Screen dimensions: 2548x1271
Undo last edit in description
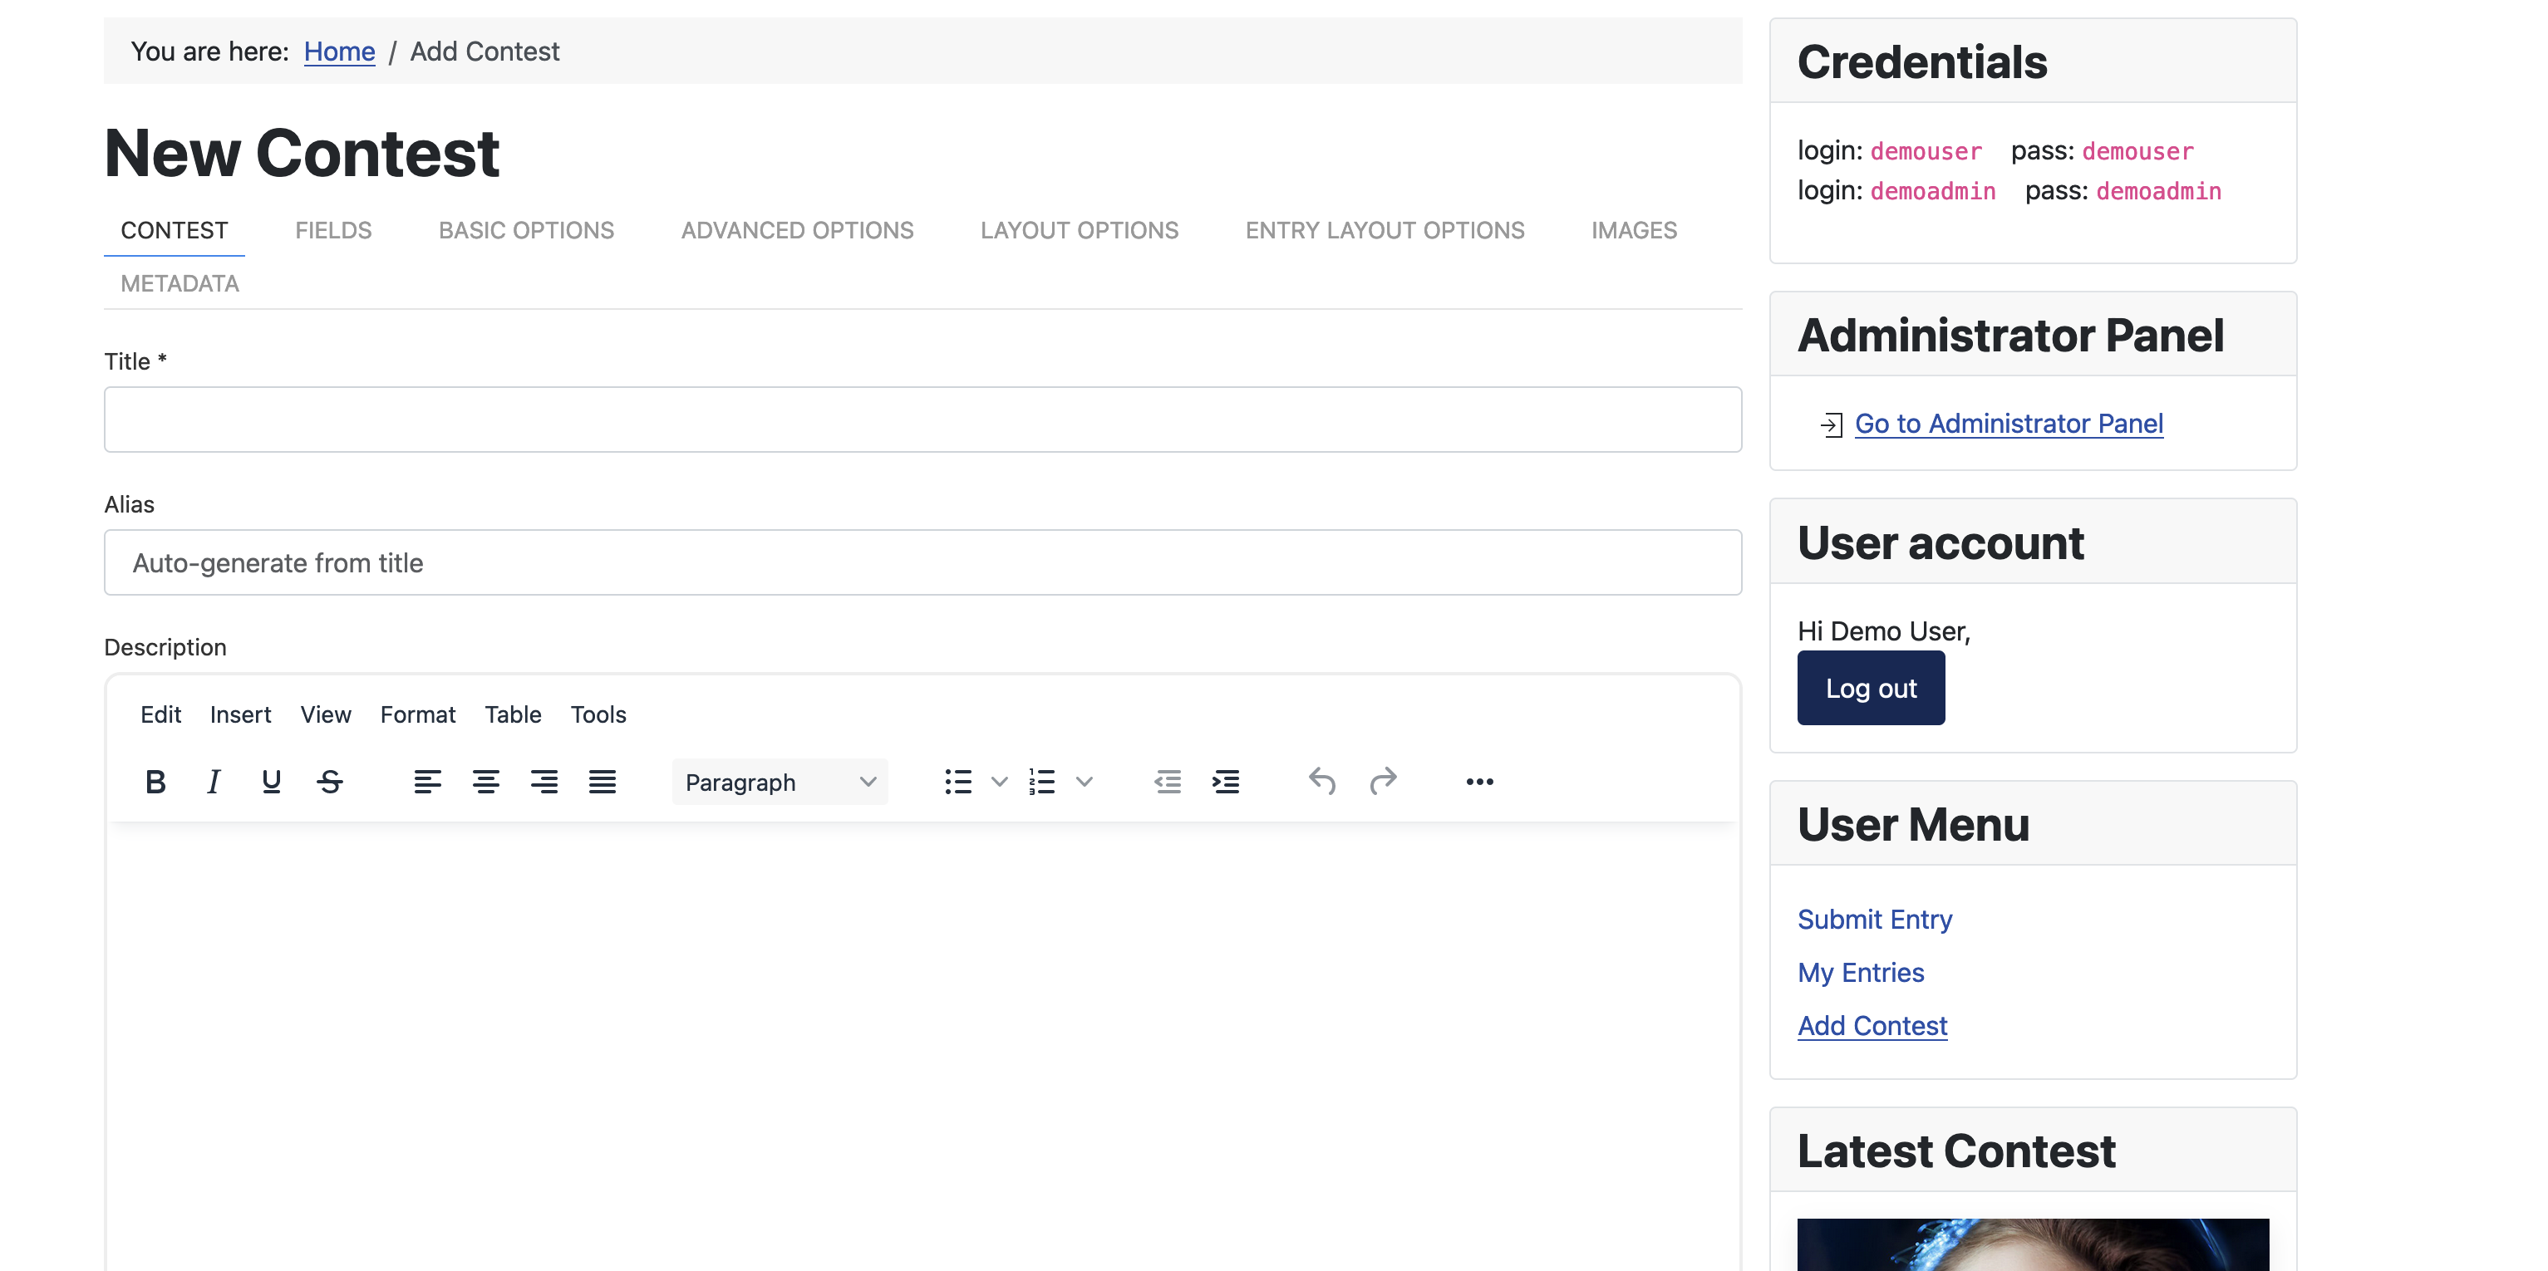coord(1322,782)
